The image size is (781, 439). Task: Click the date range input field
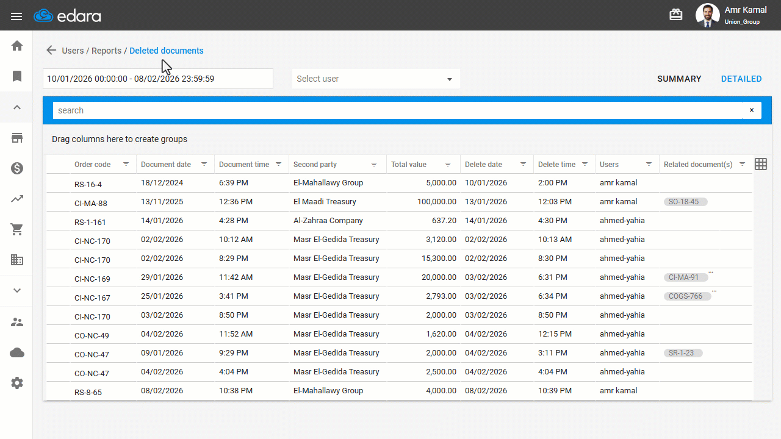click(158, 79)
